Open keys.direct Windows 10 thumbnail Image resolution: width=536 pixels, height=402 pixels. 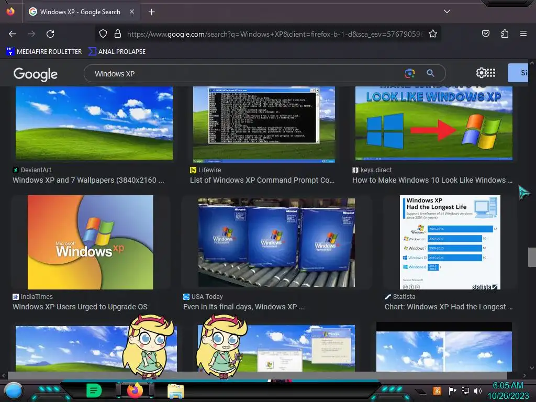(433, 123)
